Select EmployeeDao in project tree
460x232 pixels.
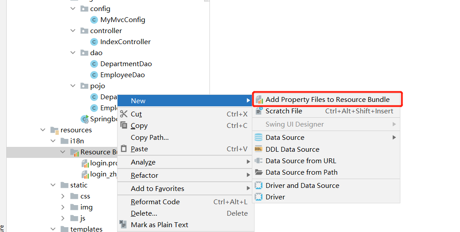pyautogui.click(x=122, y=75)
